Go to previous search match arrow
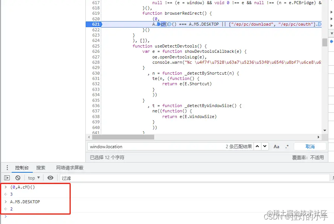 click(257, 146)
